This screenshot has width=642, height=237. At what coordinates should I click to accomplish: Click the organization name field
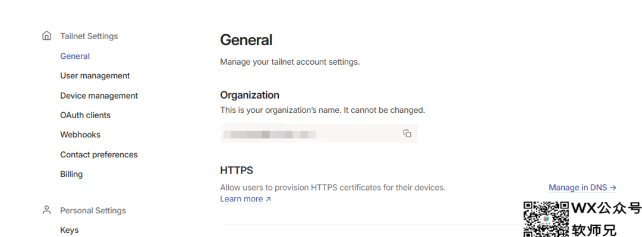click(319, 134)
